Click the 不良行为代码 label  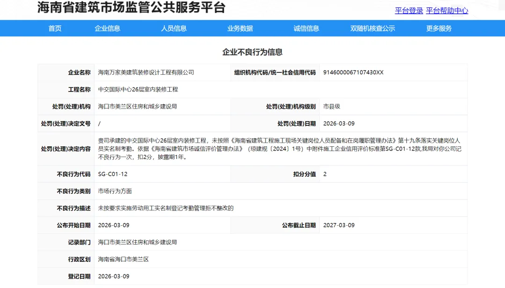[74, 174]
